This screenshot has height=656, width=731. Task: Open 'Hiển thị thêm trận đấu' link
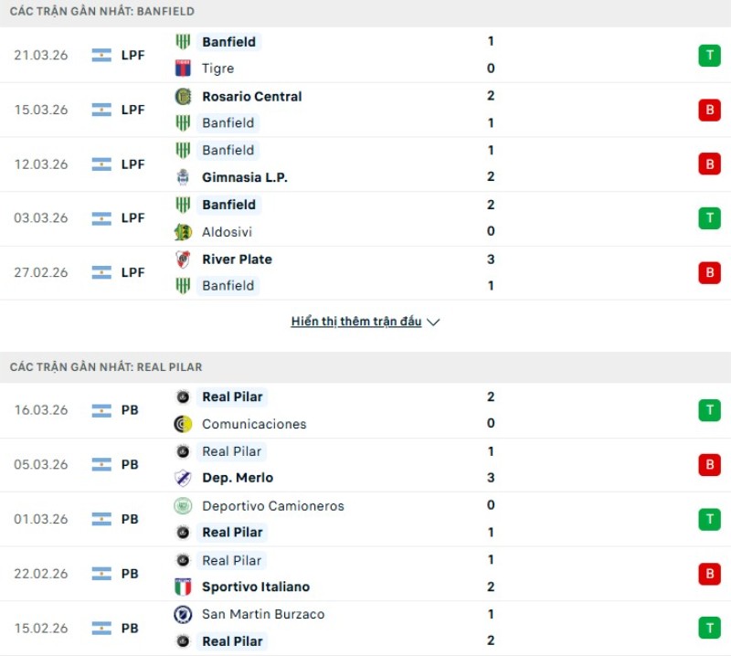356,322
